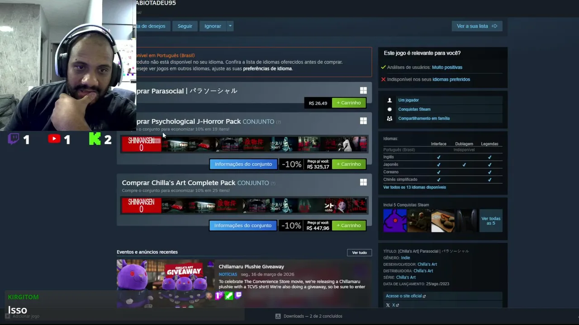The image size is (579, 325).
Task: Open the idiomas preferidos link
Action: coord(451,79)
